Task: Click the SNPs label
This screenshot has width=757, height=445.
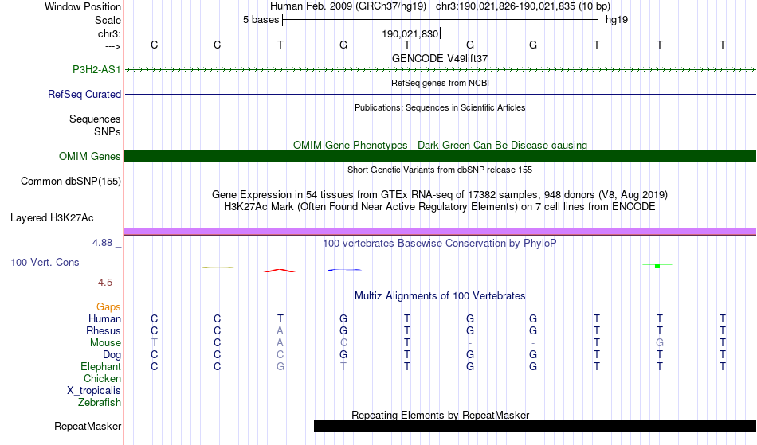Action: point(108,131)
